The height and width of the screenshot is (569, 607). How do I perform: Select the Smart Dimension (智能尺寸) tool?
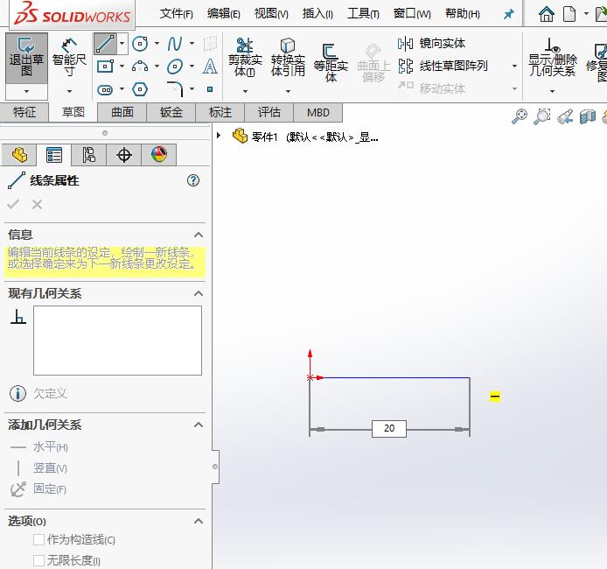69,58
